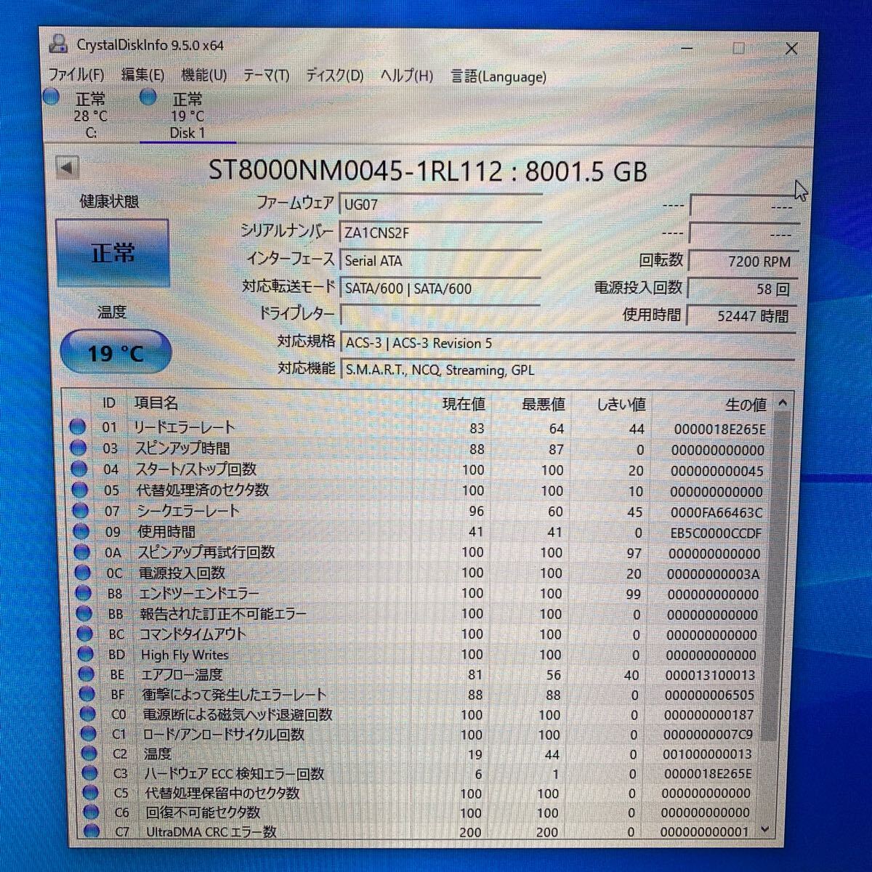
Task: Click the しきい値 column header
Action: pos(621,404)
